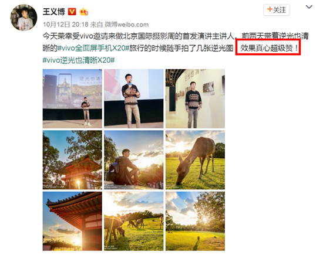The height and width of the screenshot is (255, 323).
Task: Open the #vivo逆光也清晰X20# hashtag
Action: coord(79,60)
